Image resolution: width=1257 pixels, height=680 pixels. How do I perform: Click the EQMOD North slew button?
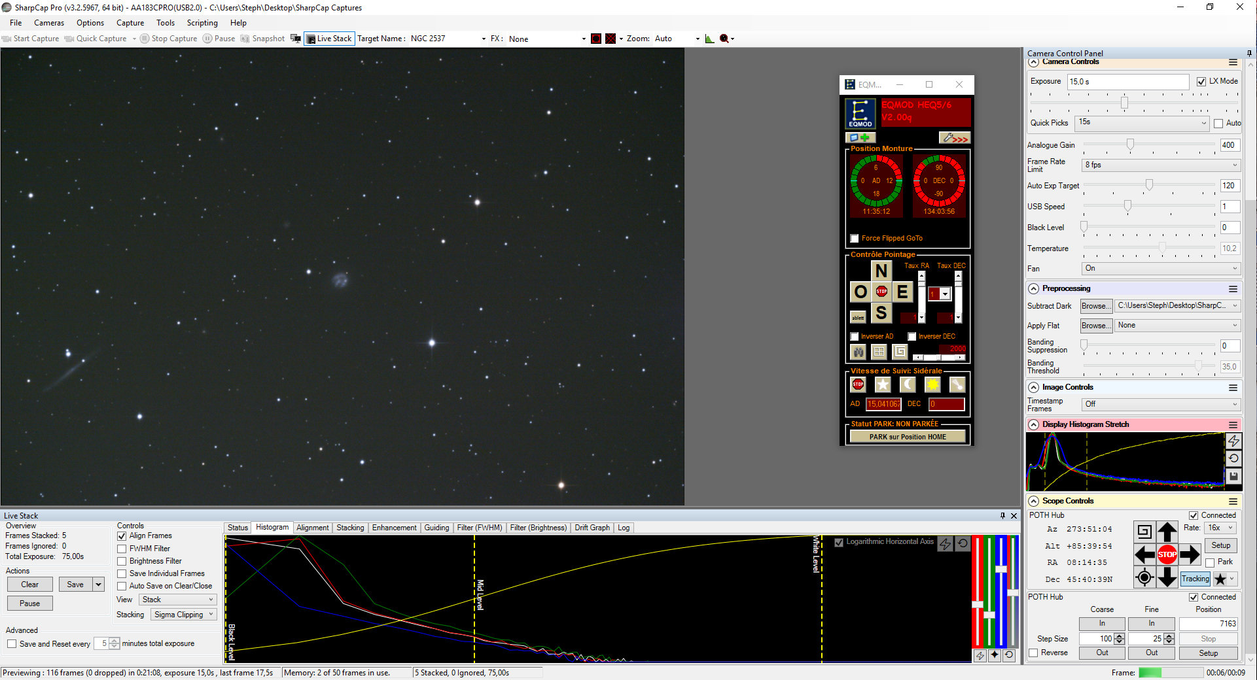click(881, 271)
